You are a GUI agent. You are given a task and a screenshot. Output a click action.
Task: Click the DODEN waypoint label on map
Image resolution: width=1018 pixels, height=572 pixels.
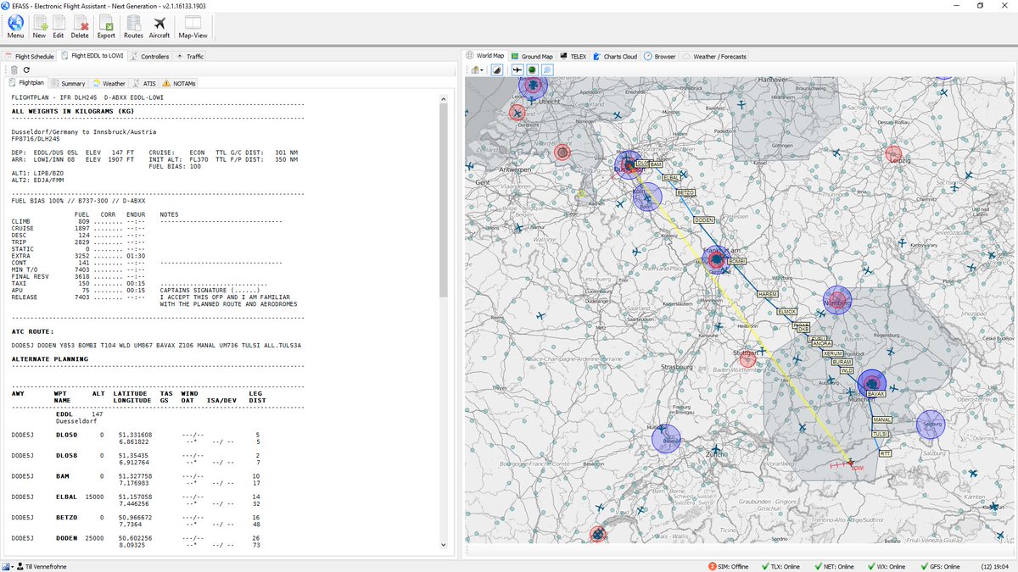pos(703,219)
